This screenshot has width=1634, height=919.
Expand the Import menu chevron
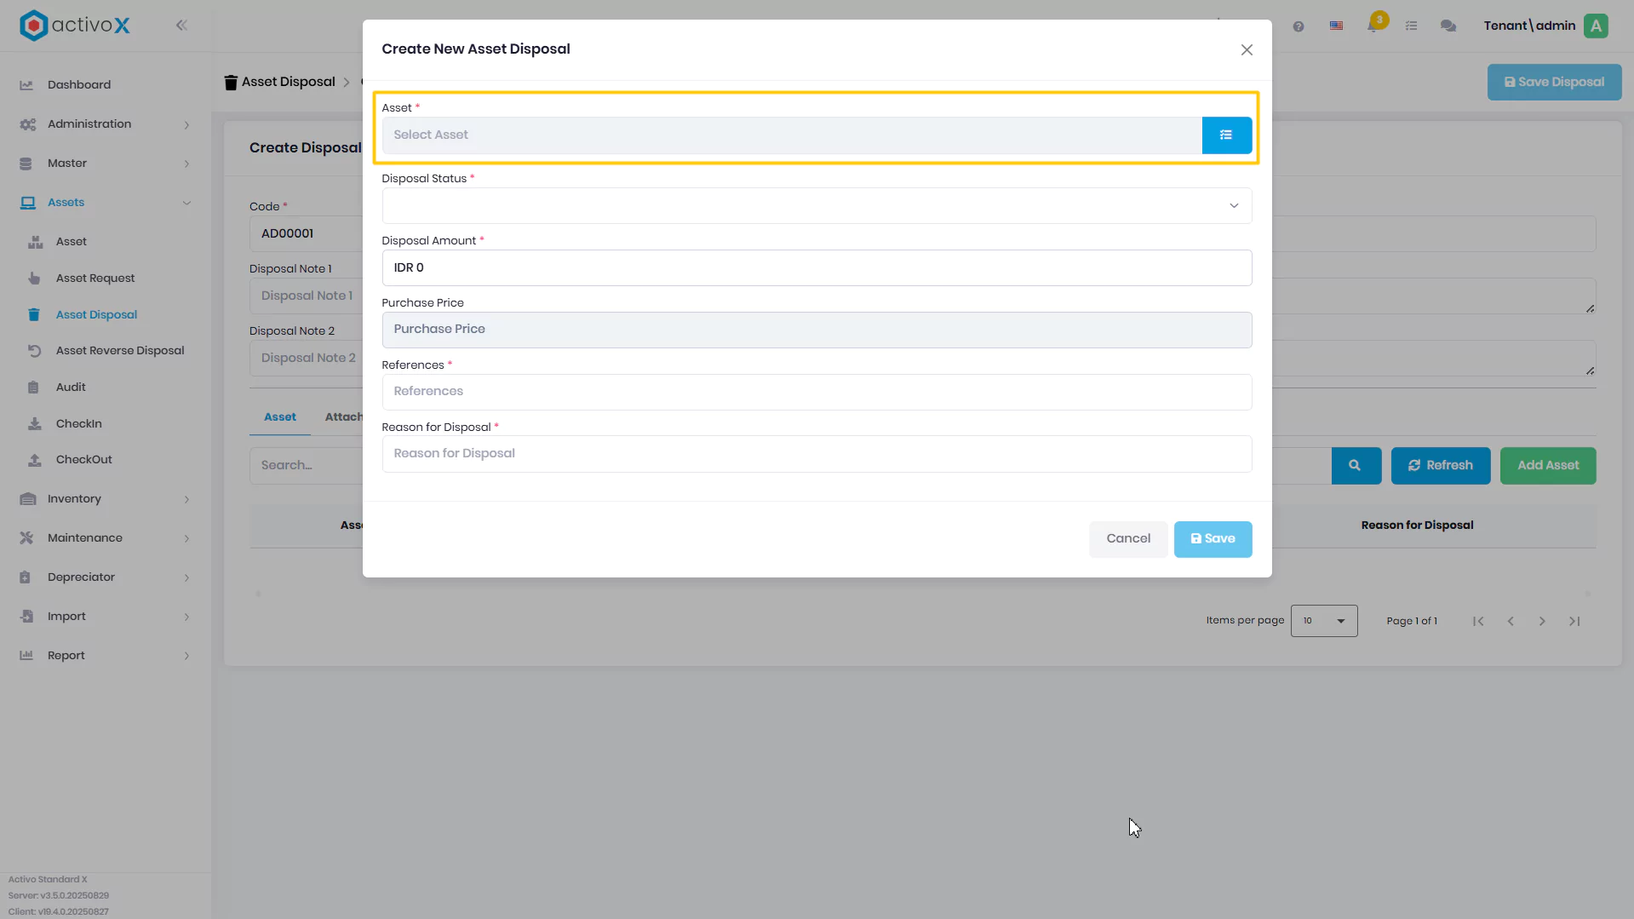tap(186, 617)
